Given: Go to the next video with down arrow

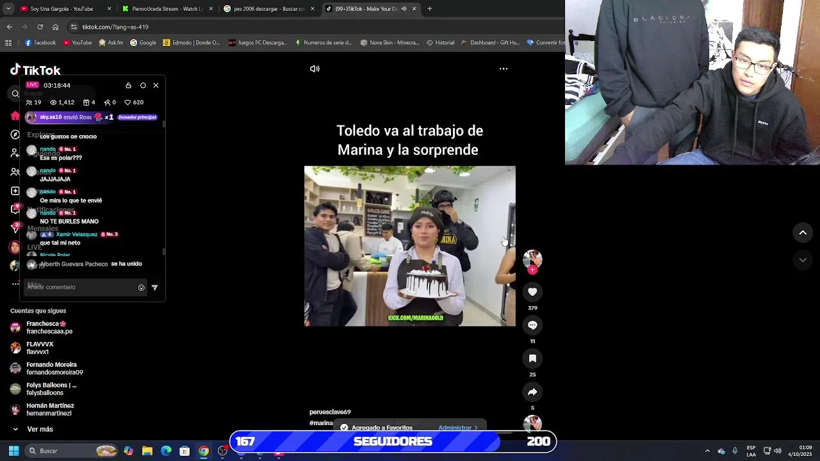Looking at the screenshot, I should (803, 260).
